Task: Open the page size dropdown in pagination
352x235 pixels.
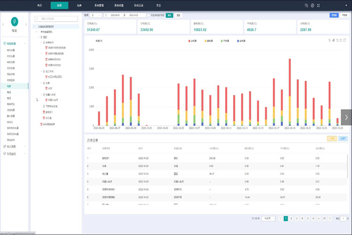Action: 268,219
